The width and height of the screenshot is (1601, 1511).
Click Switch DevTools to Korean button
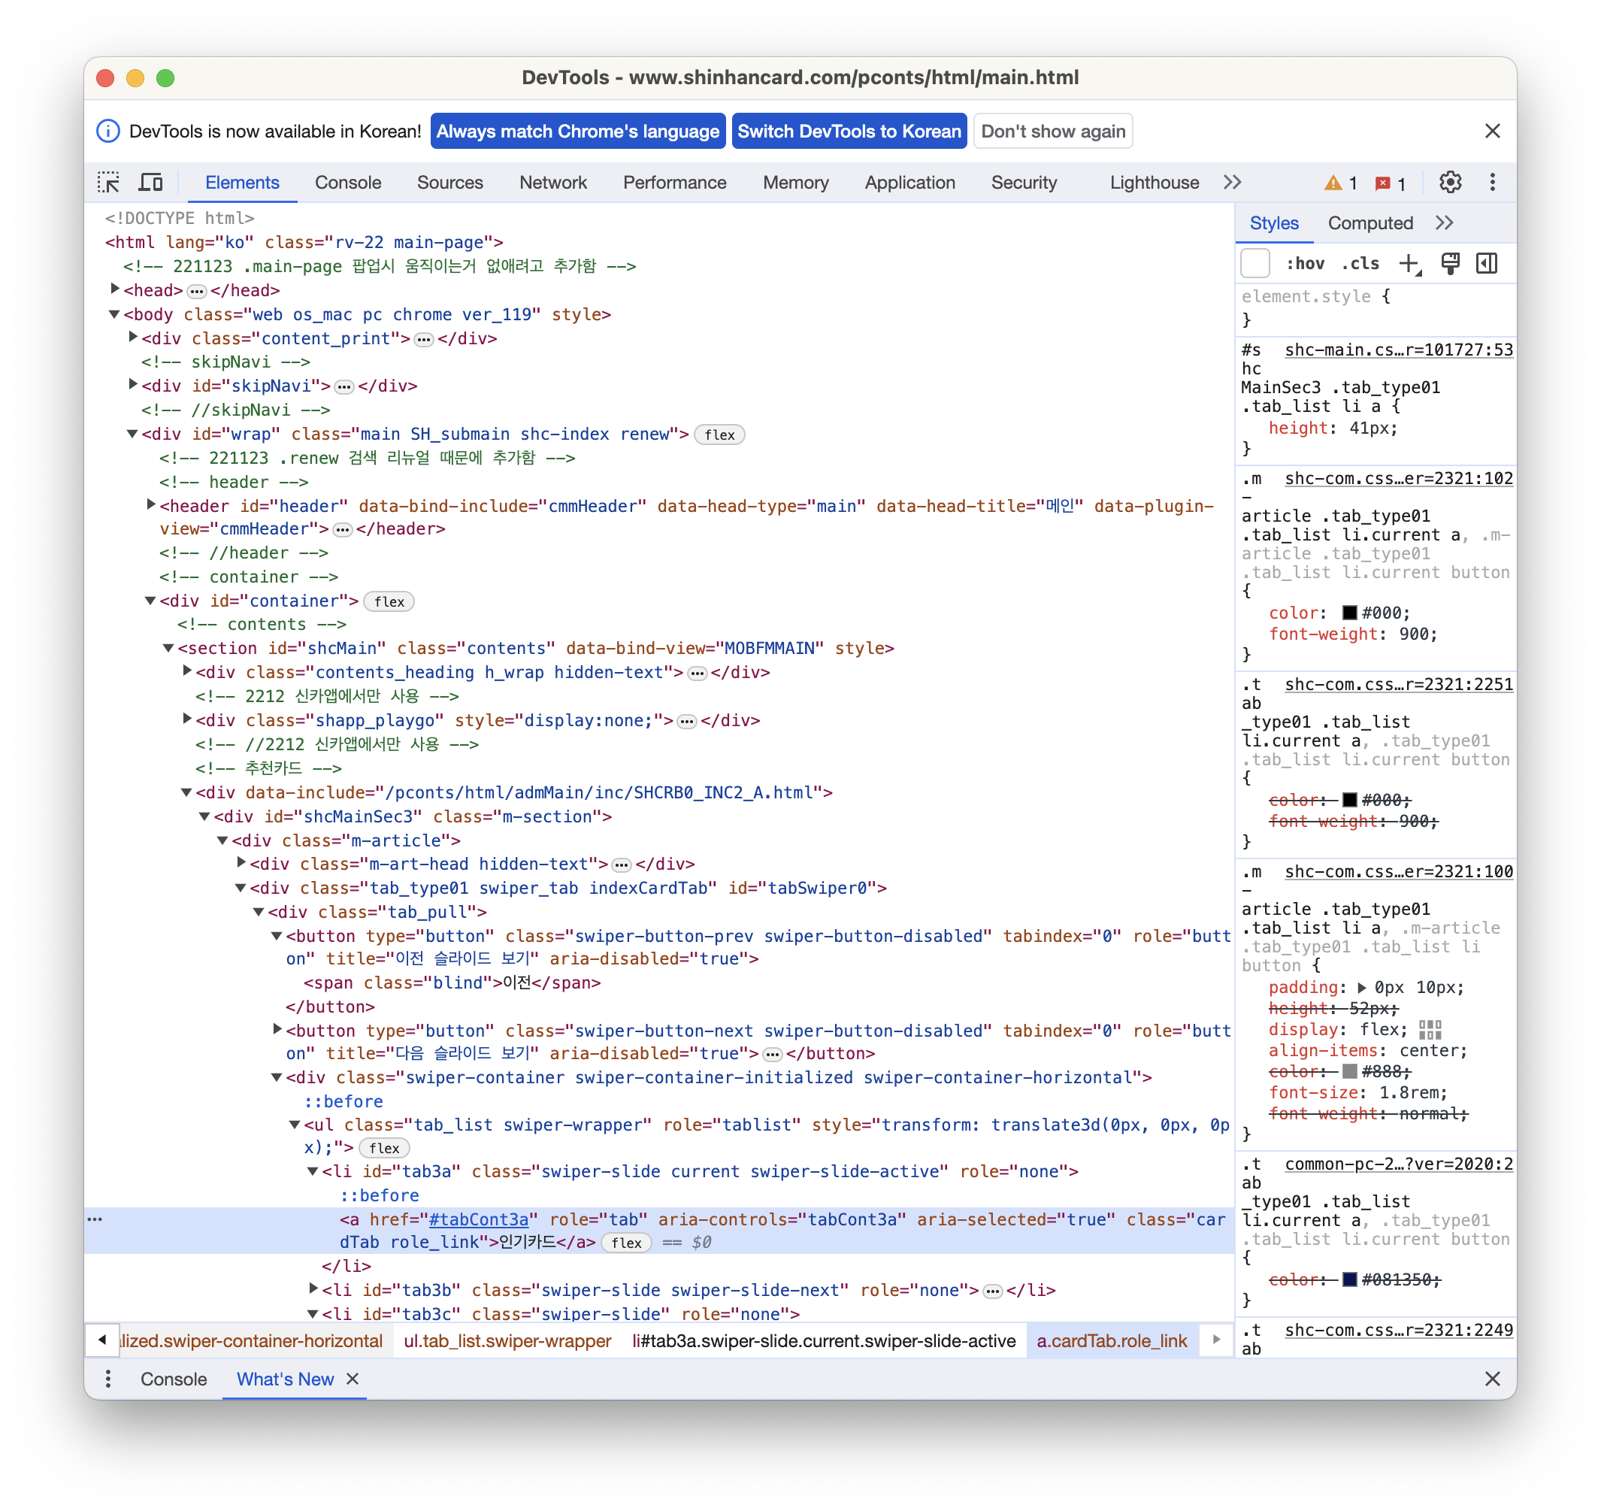849,132
